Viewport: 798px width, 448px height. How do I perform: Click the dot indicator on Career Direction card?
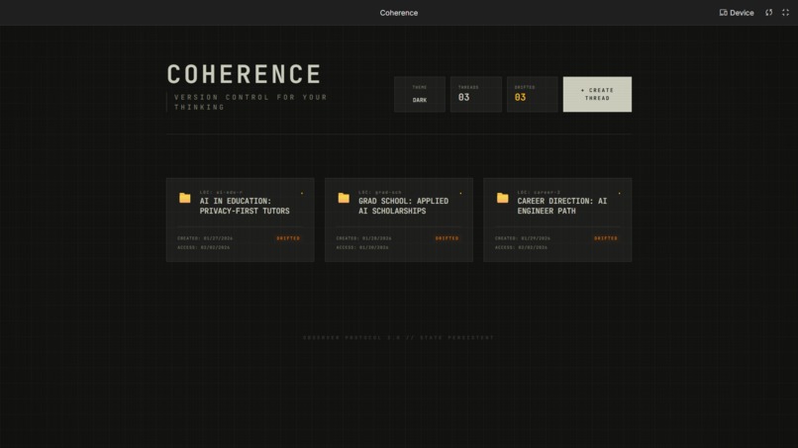coord(620,193)
